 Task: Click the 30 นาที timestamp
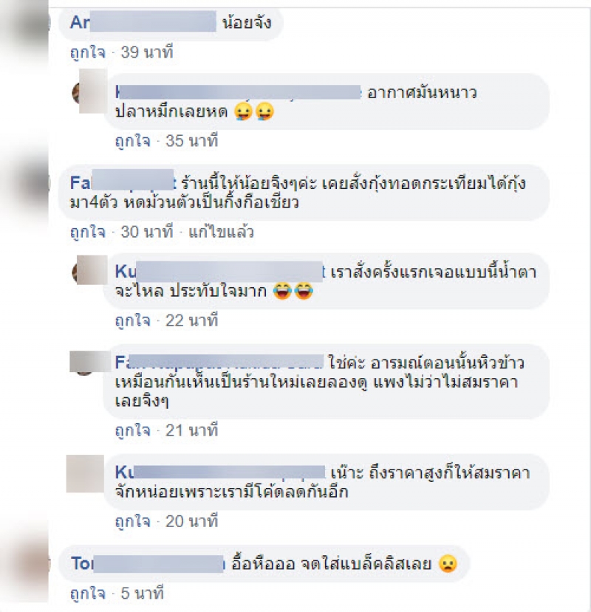click(x=147, y=232)
